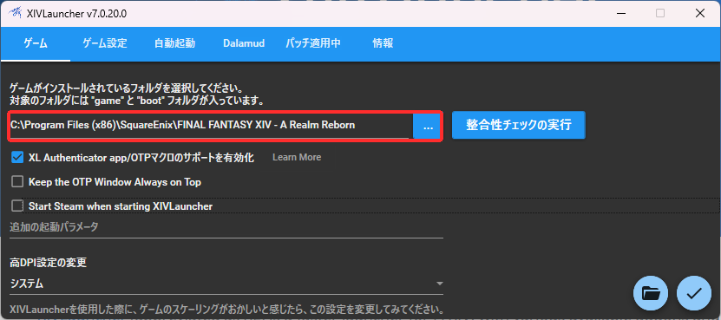Browse game folder with the ellipsis button
721x320 pixels.
click(x=428, y=127)
